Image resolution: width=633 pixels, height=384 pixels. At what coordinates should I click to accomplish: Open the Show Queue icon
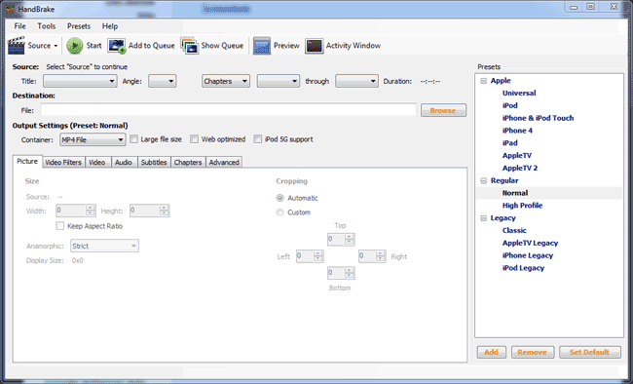[x=190, y=46]
